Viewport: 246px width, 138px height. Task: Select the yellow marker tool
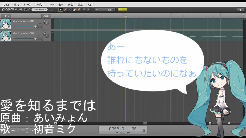pos(79,10)
